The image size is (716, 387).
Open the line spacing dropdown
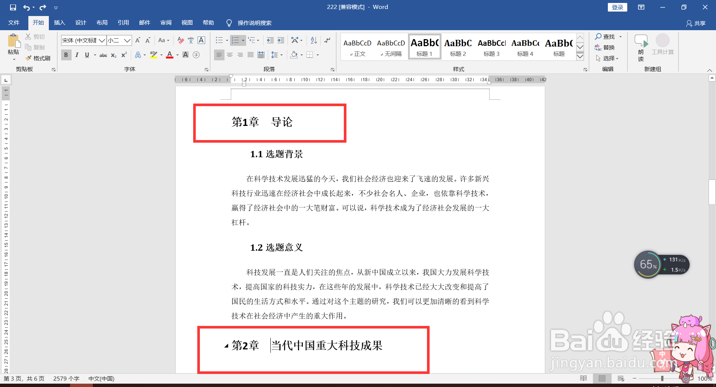[277, 55]
